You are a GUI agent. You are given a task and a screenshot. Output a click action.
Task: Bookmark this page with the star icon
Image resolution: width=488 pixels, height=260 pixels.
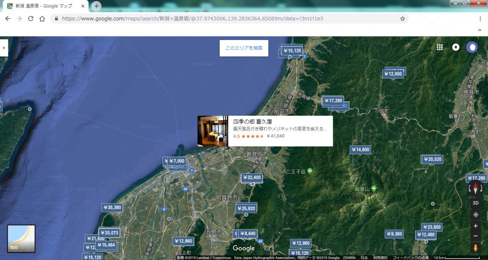tap(402, 19)
